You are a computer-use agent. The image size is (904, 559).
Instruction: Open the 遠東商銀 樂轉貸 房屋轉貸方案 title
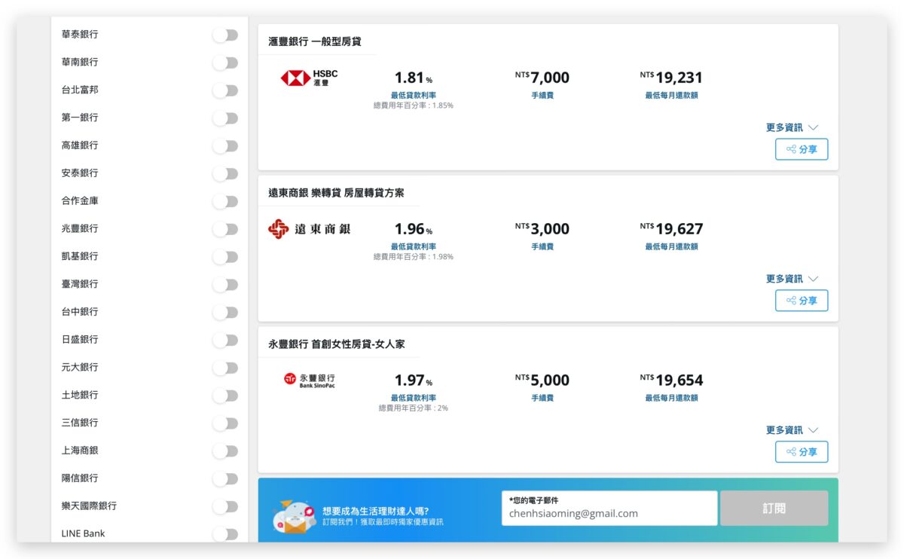click(336, 193)
